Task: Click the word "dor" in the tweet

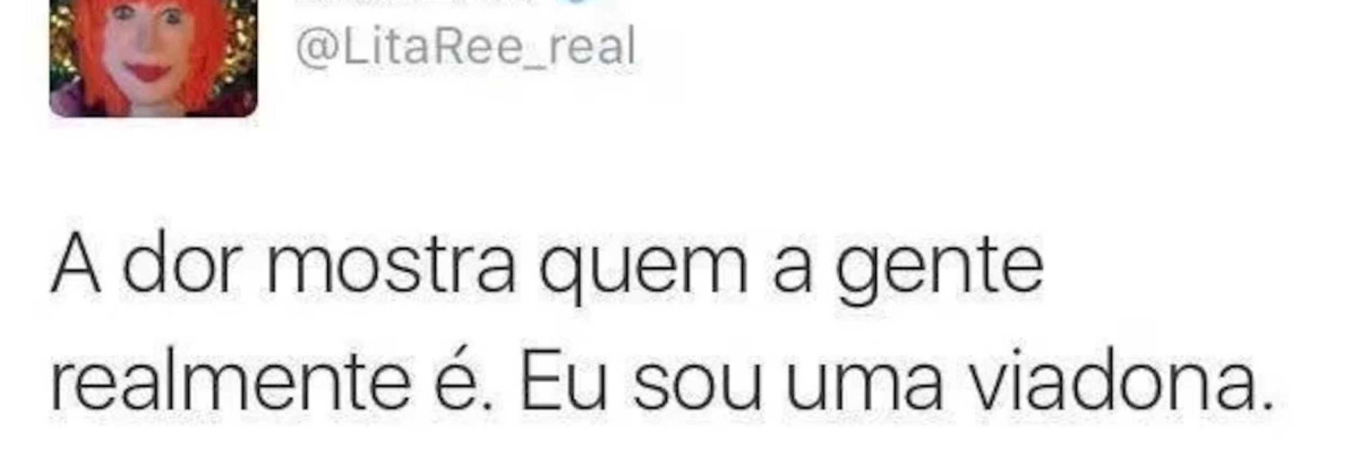Action: [176, 261]
